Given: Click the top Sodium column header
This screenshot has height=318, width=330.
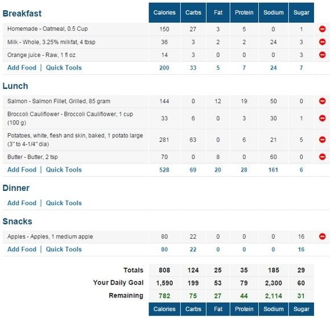Looking at the screenshot, I should [x=274, y=13].
